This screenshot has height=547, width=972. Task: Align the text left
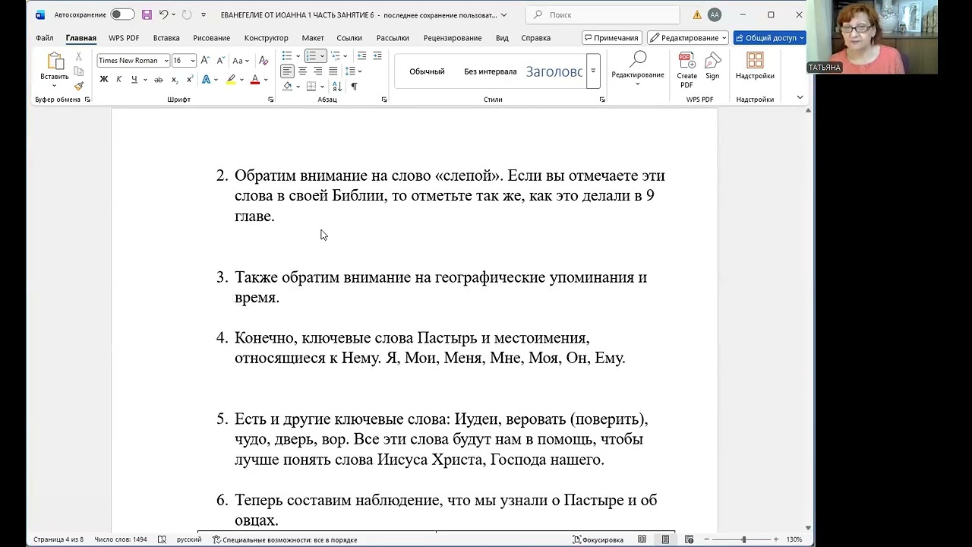coord(287,71)
